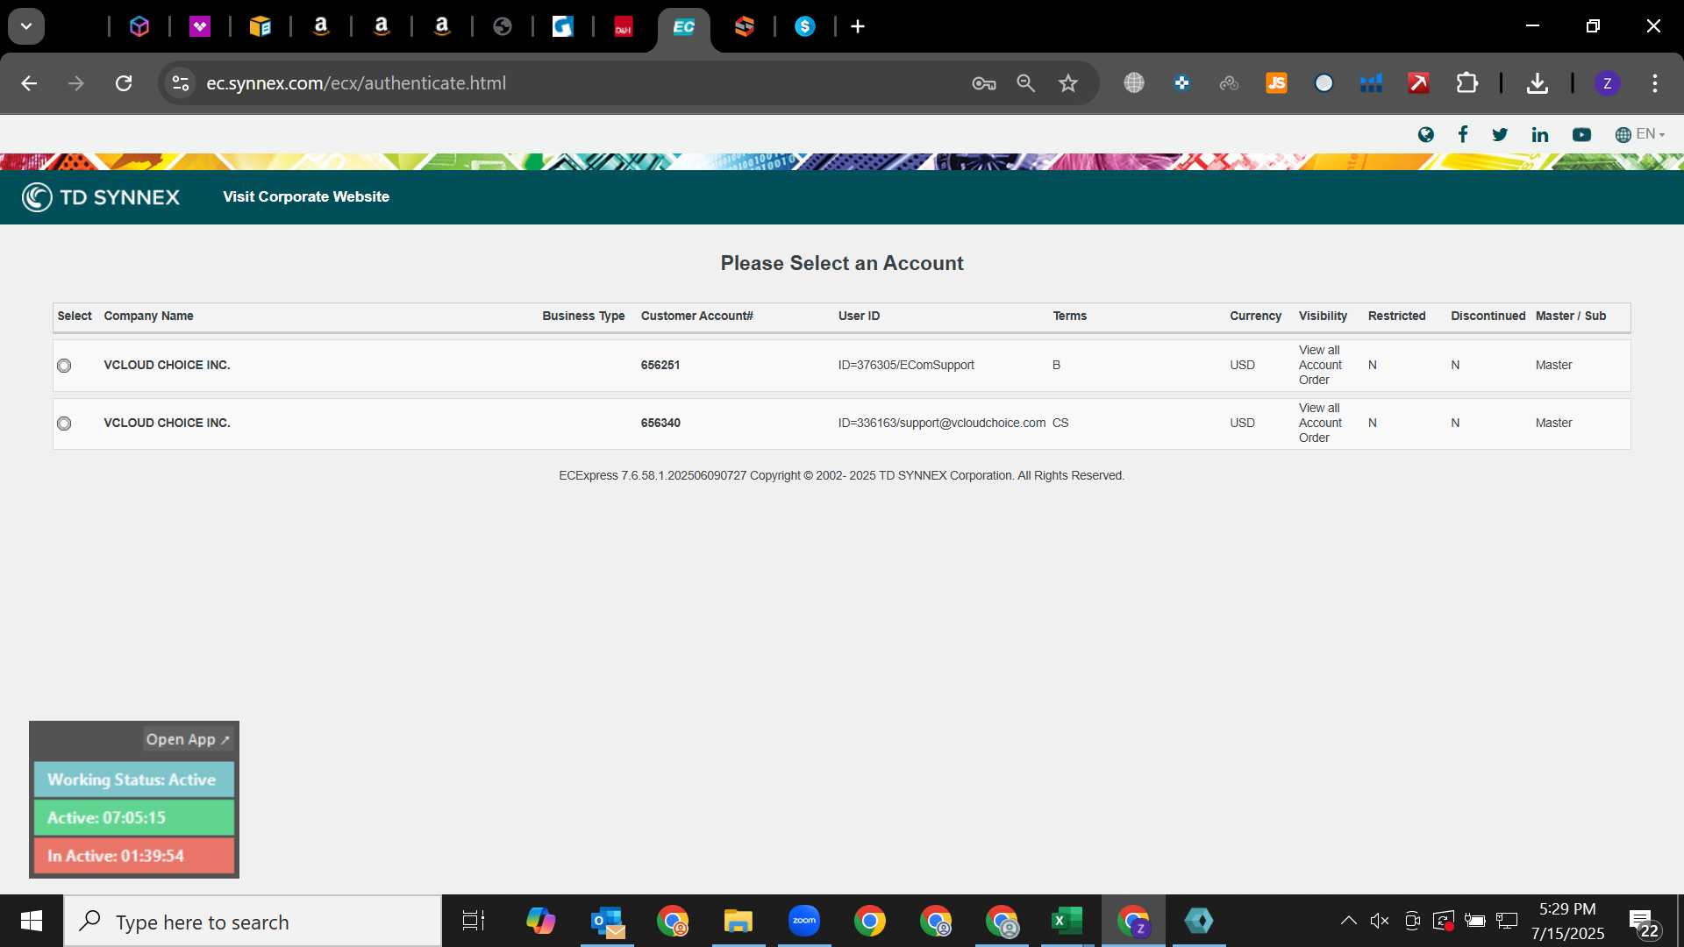Viewport: 1684px width, 947px height.
Task: Reload the page with refresh icon
Action: [x=124, y=83]
